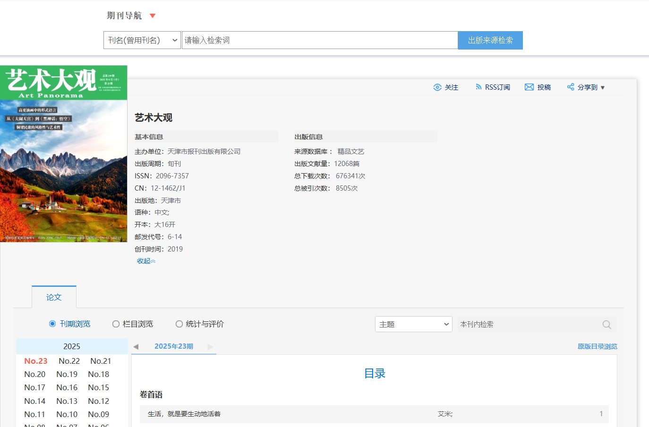Open the 主题 search type dropdown
Viewport: 649px width, 427px height.
coord(414,324)
